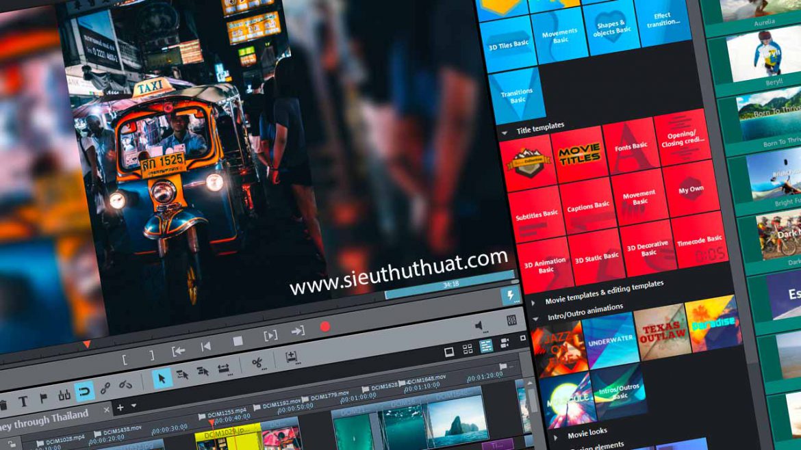The height and width of the screenshot is (450, 801).
Task: Open the Subtitles Basic tile
Action: [536, 215]
